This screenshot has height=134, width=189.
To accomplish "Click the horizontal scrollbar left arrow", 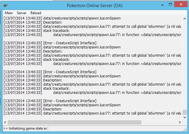I will (5, 122).
